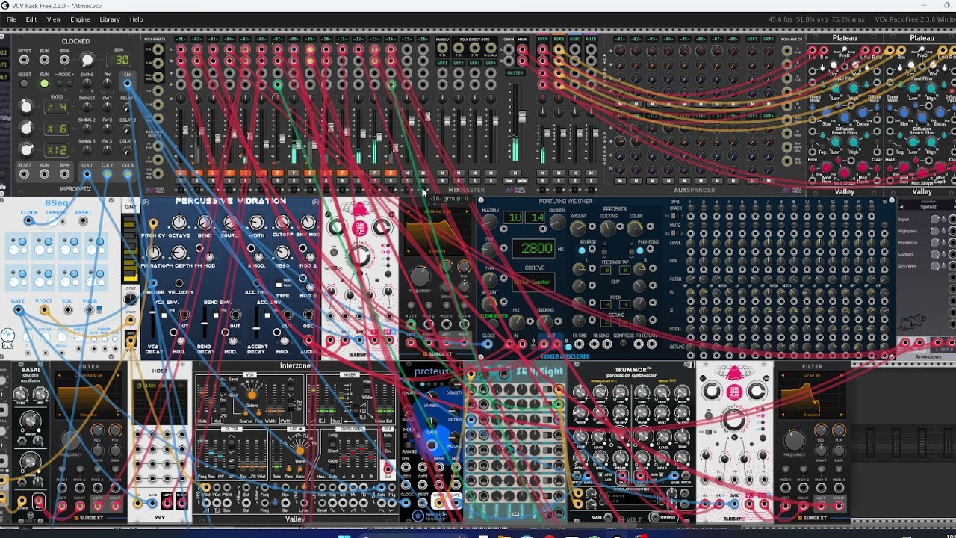Click the Clocked RESET button
The image size is (956, 538).
click(24, 84)
